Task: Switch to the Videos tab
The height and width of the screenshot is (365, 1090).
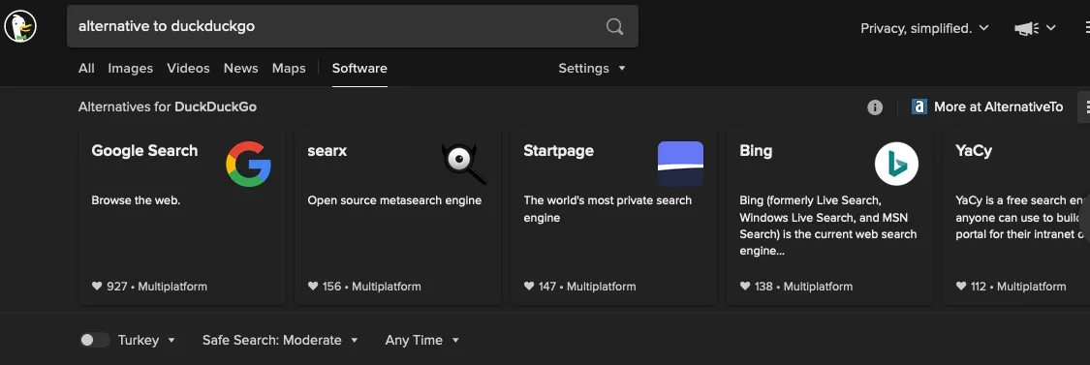Action: [188, 68]
